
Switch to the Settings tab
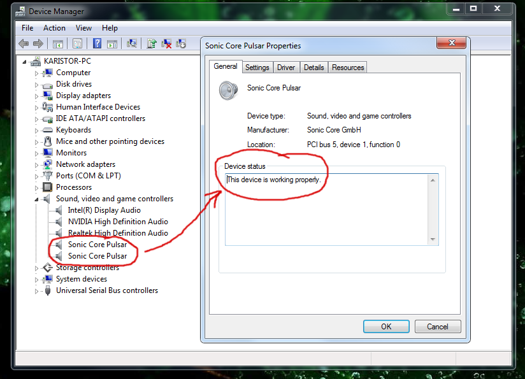click(x=257, y=68)
